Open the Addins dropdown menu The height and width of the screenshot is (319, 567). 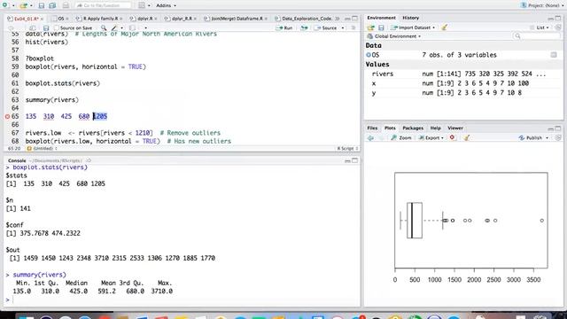point(166,6)
